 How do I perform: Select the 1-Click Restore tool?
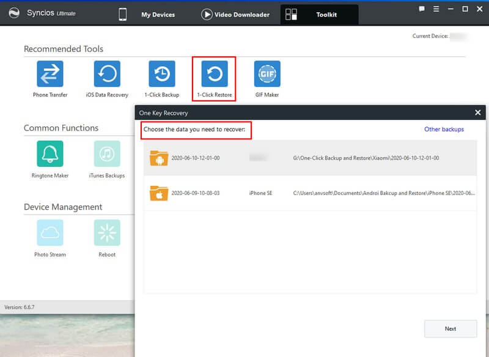pyautogui.click(x=215, y=74)
